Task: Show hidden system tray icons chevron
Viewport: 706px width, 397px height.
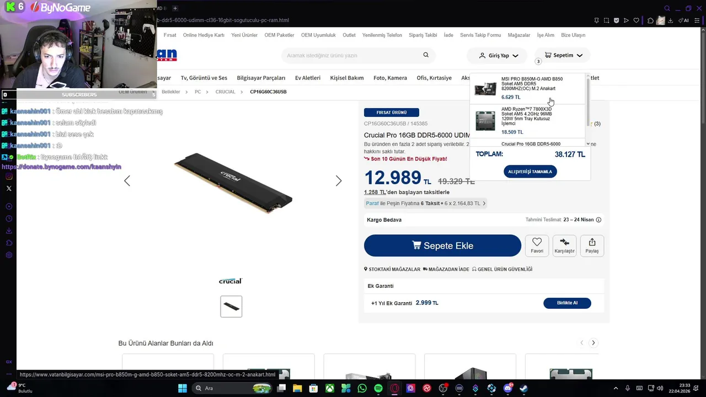Action: pyautogui.click(x=616, y=388)
